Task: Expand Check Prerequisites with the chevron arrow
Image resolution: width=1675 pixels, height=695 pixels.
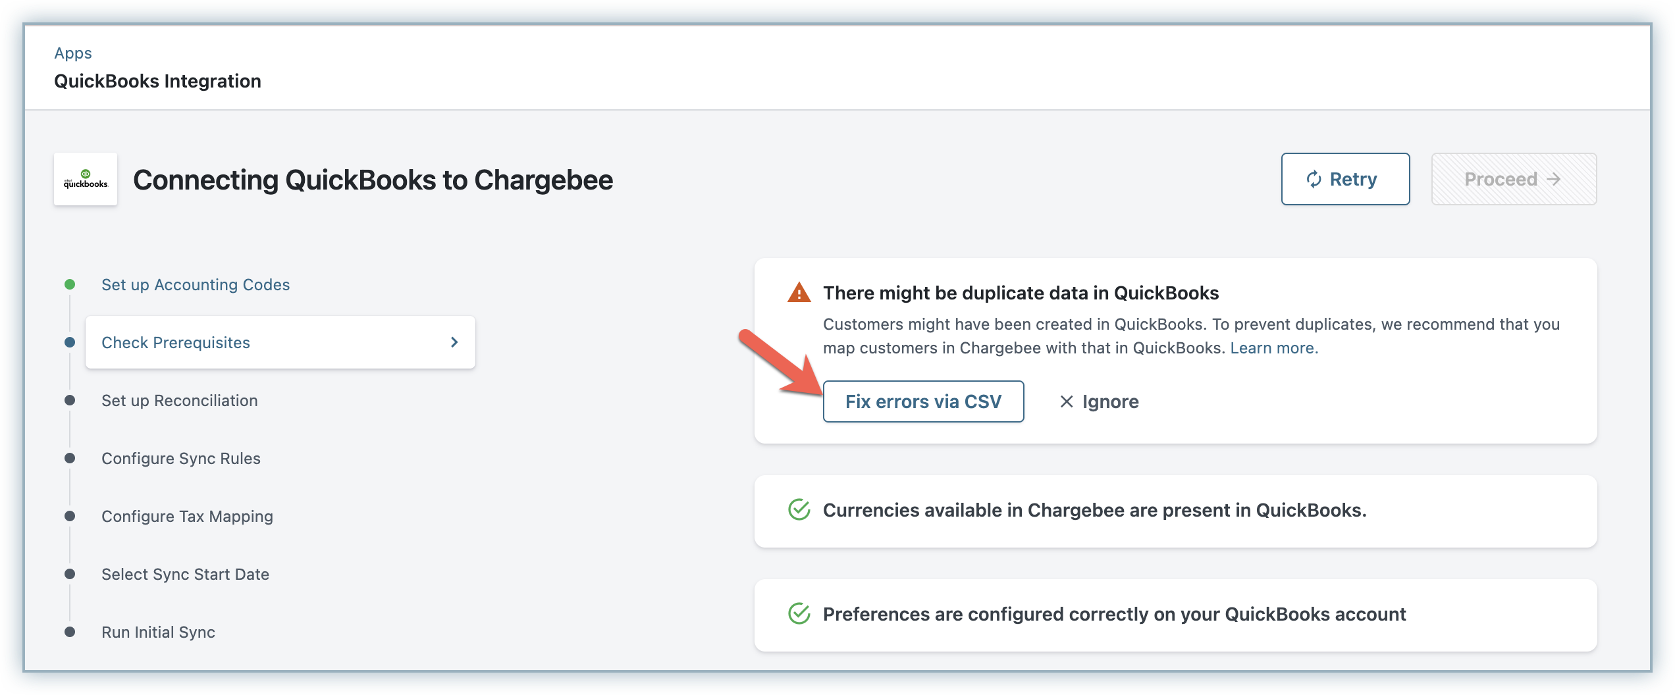Action: click(454, 342)
